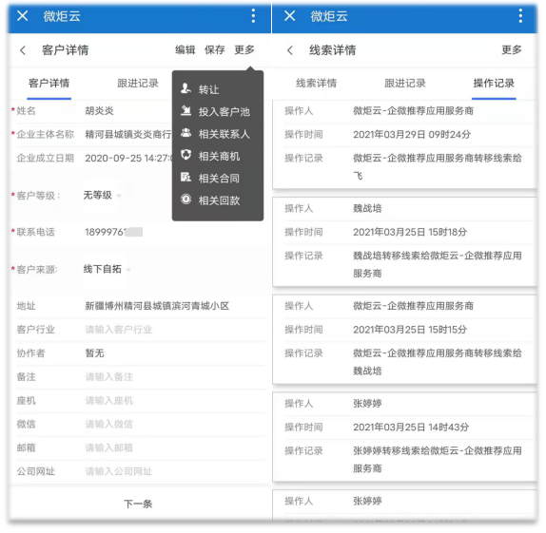Open 相关商机 menu entry

[219, 156]
